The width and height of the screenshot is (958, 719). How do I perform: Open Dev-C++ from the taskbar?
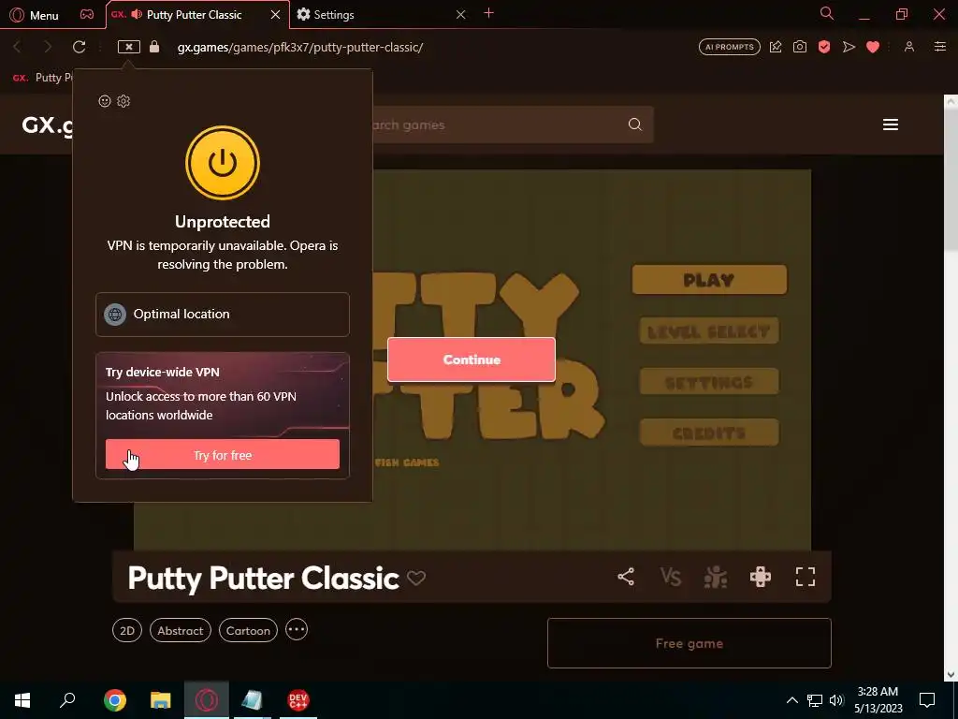[x=298, y=700]
